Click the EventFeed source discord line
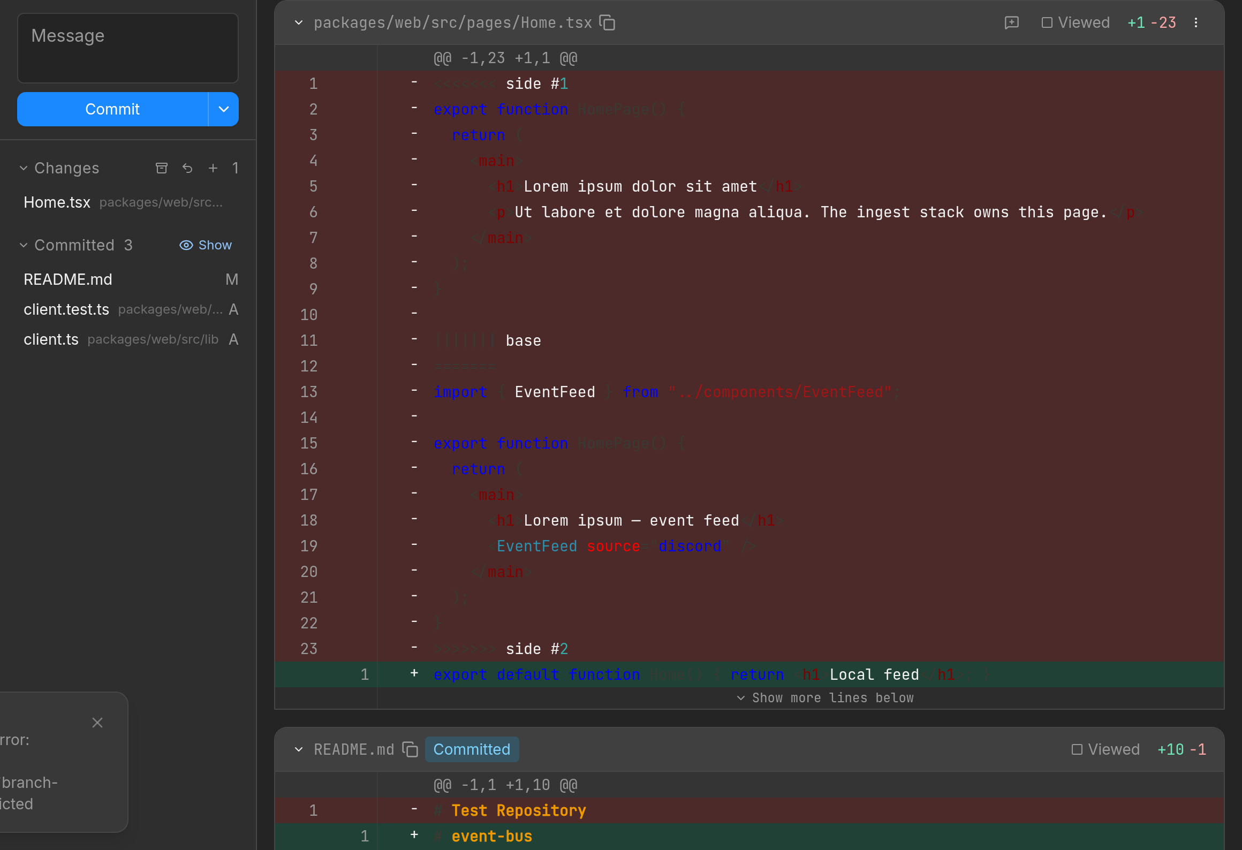The width and height of the screenshot is (1242, 850). 749,546
